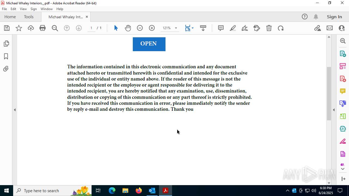Open the Window menu
Viewport: 349px width, 196px height.
(47, 9)
